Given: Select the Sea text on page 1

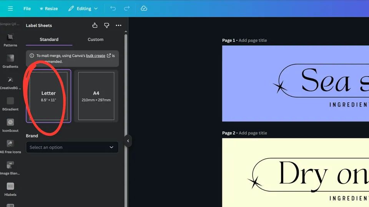Looking at the screenshot, I should pyautogui.click(x=326, y=80).
